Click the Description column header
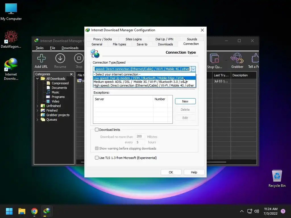 tap(244, 75)
